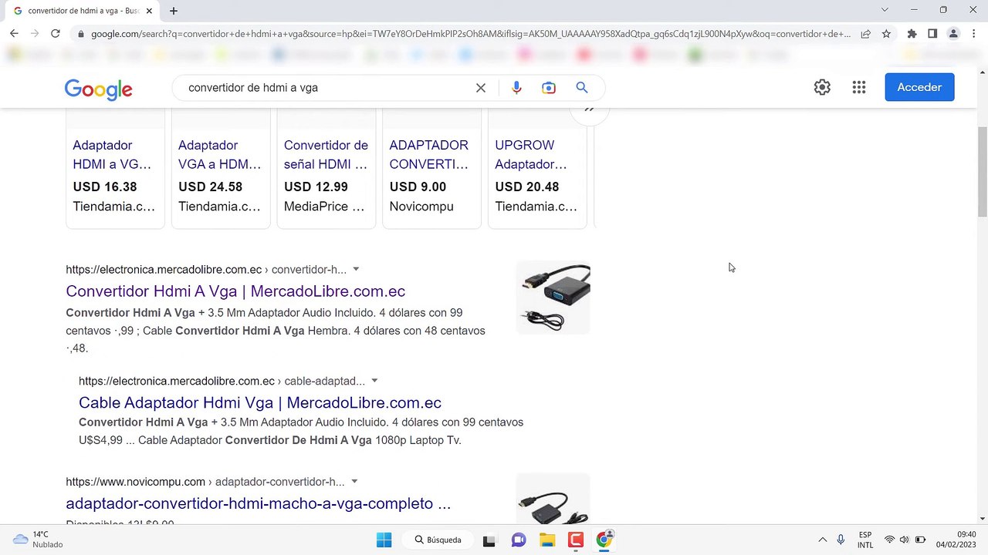This screenshot has width=988, height=555.
Task: Open the 'Adaptador HDMI a VG...' USD 16.38 product
Action: (115, 170)
